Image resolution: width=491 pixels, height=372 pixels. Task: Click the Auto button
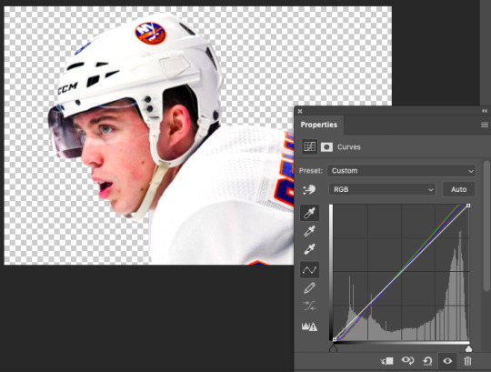click(459, 189)
